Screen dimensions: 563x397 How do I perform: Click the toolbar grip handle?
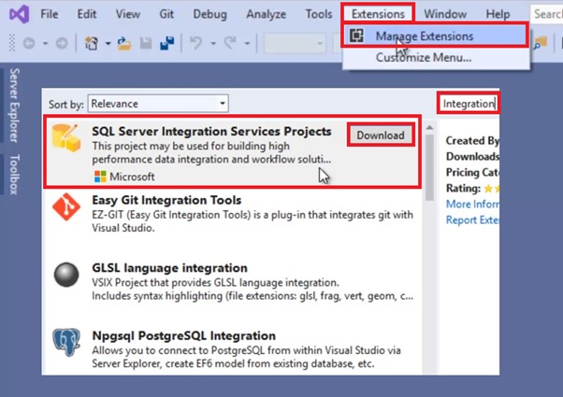point(12,43)
